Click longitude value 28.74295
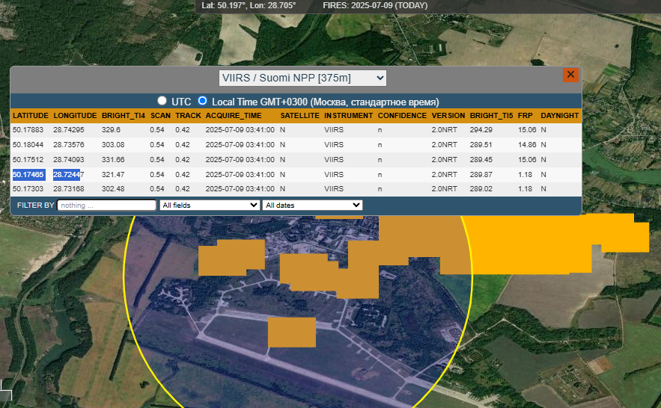This screenshot has width=661, height=408. [x=69, y=130]
